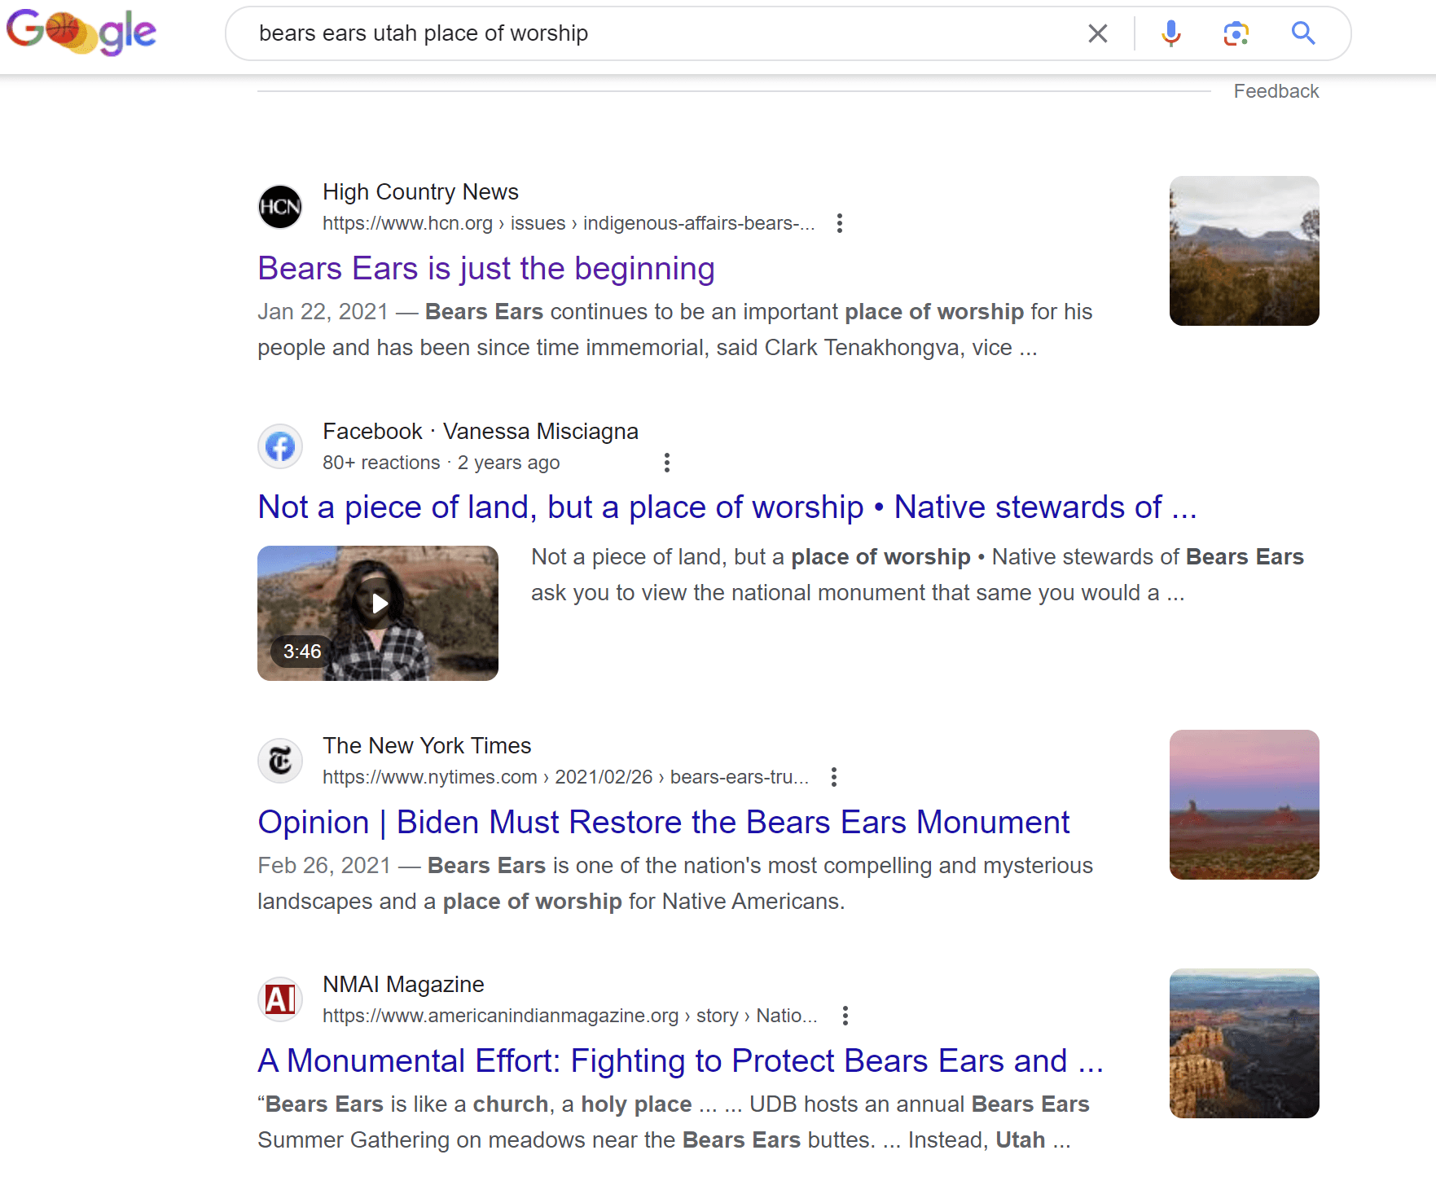The image size is (1436, 1181).
Task: Open more options for High Country News result
Action: tap(839, 223)
